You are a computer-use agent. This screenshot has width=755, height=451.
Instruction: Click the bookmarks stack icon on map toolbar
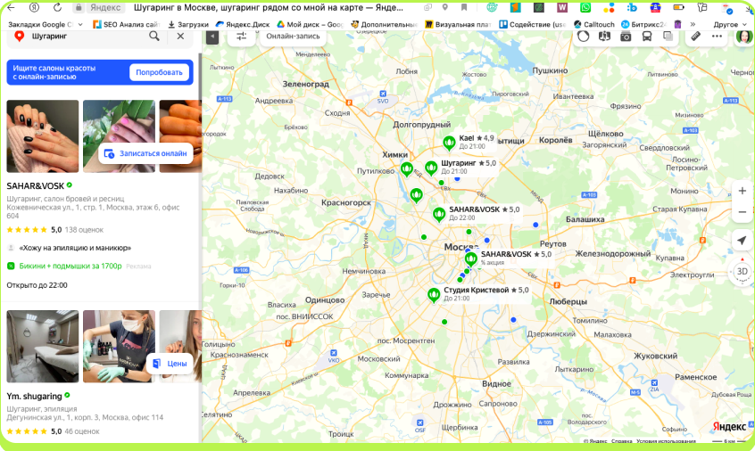668,37
